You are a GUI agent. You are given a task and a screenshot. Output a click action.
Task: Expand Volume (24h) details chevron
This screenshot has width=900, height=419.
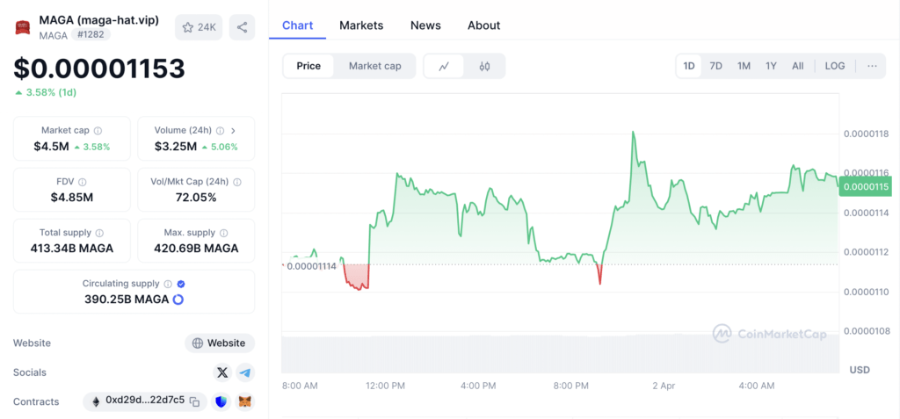point(233,131)
